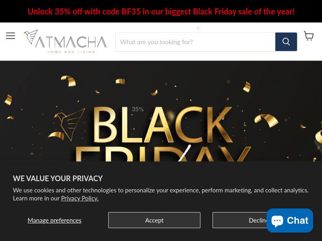Open the hamburger navigation menu

[x=10, y=36]
